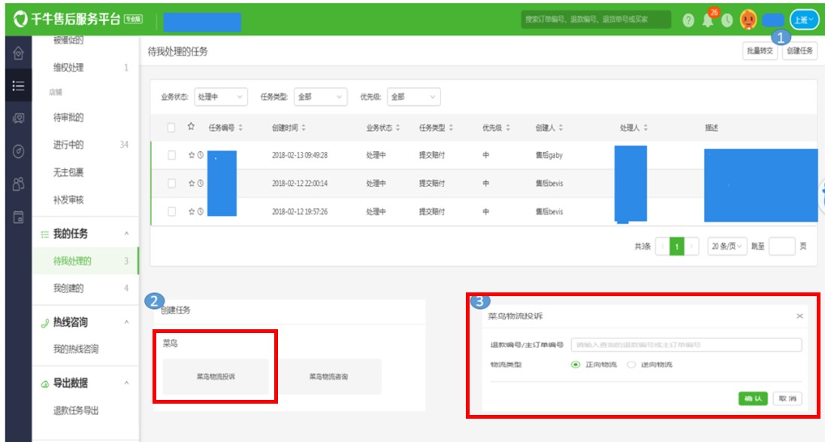Check the row created 2018-02-12 22:00:14
Screen dimensions: 825x442
pyautogui.click(x=172, y=183)
